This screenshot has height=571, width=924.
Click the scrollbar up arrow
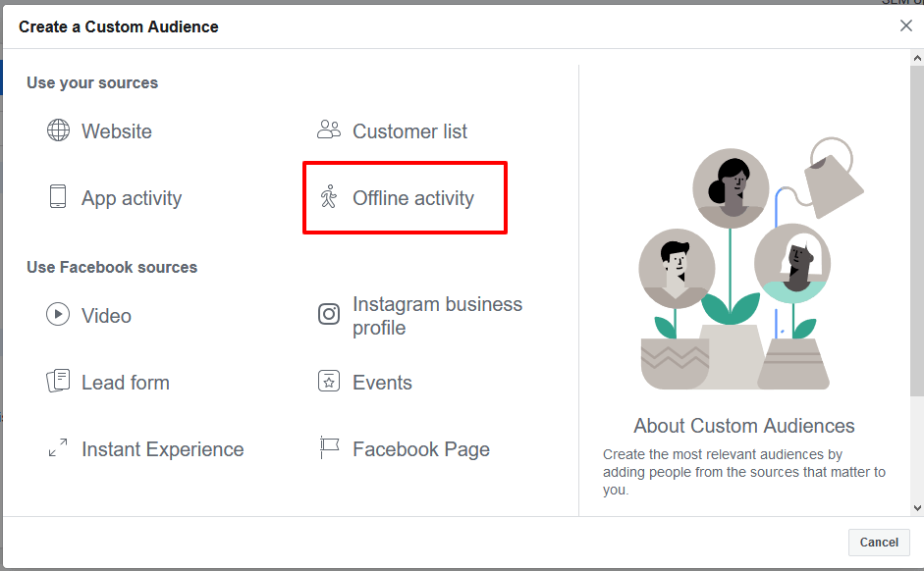(x=917, y=58)
